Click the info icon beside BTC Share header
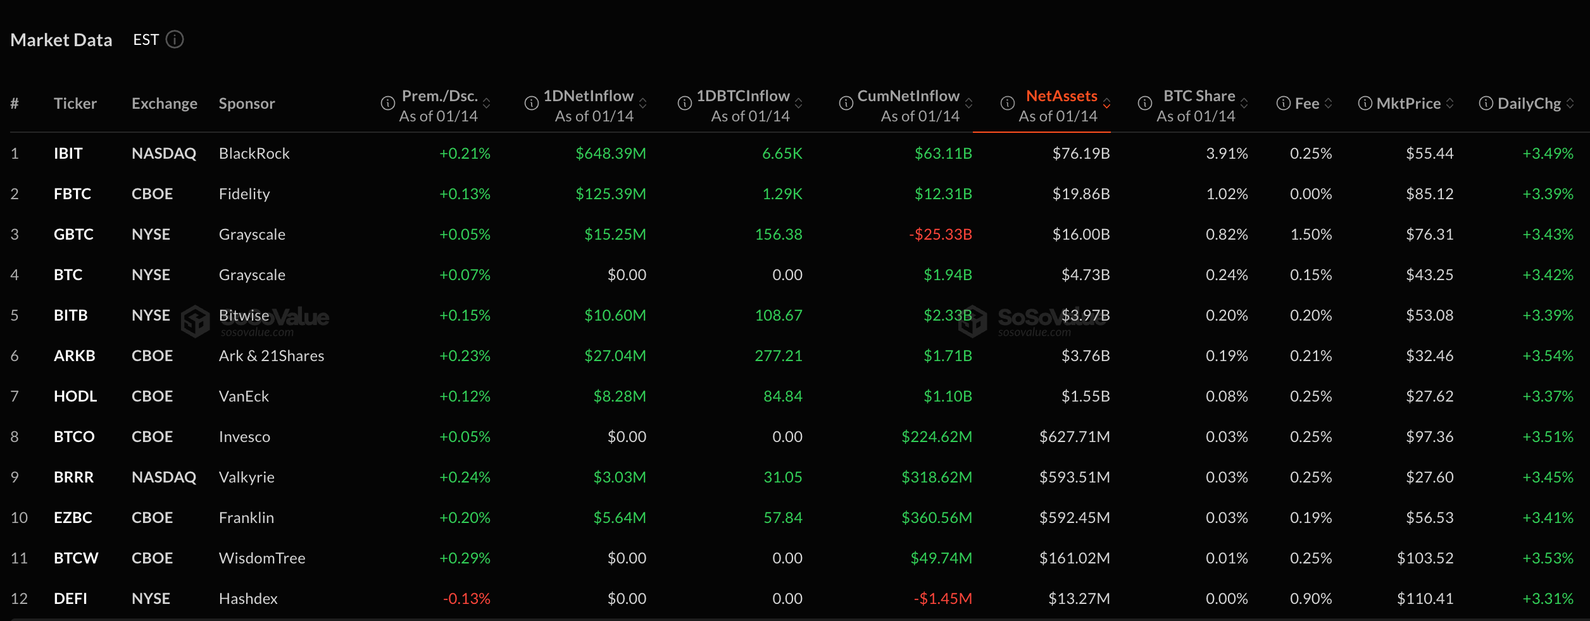 pos(1145,104)
